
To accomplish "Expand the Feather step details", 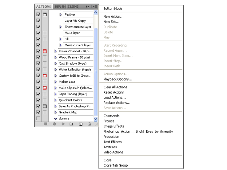I will coord(61,15).
